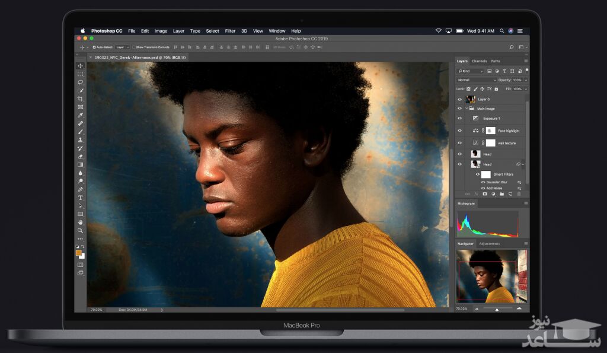Click the Add Layer Mask button
This screenshot has height=353, width=607.
pyautogui.click(x=484, y=194)
